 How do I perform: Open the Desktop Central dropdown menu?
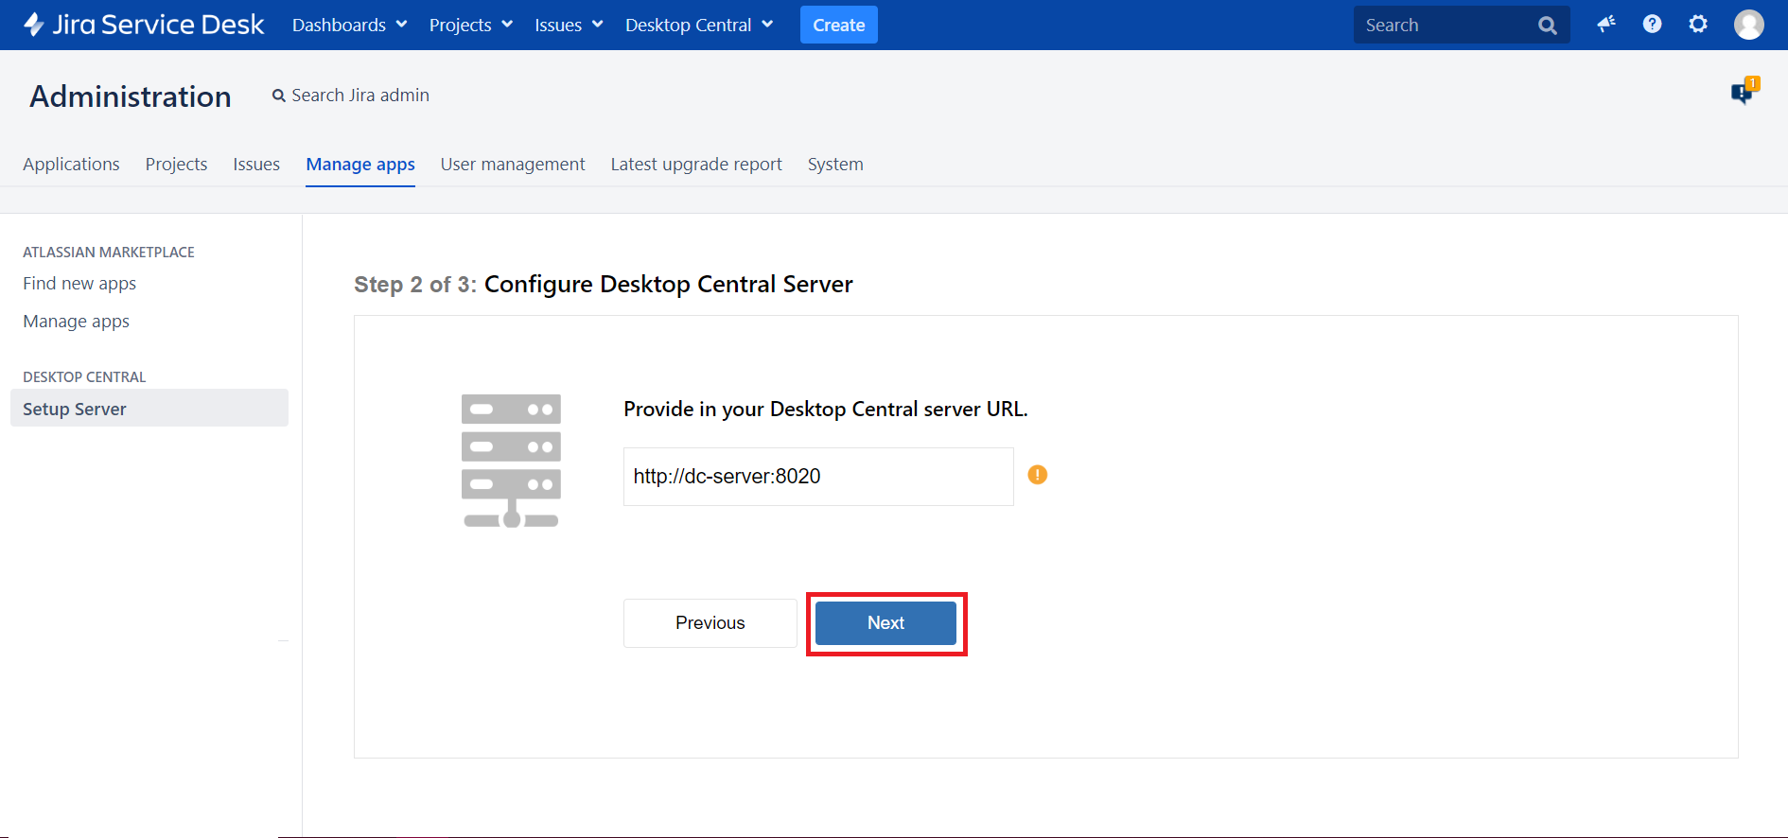click(x=698, y=25)
